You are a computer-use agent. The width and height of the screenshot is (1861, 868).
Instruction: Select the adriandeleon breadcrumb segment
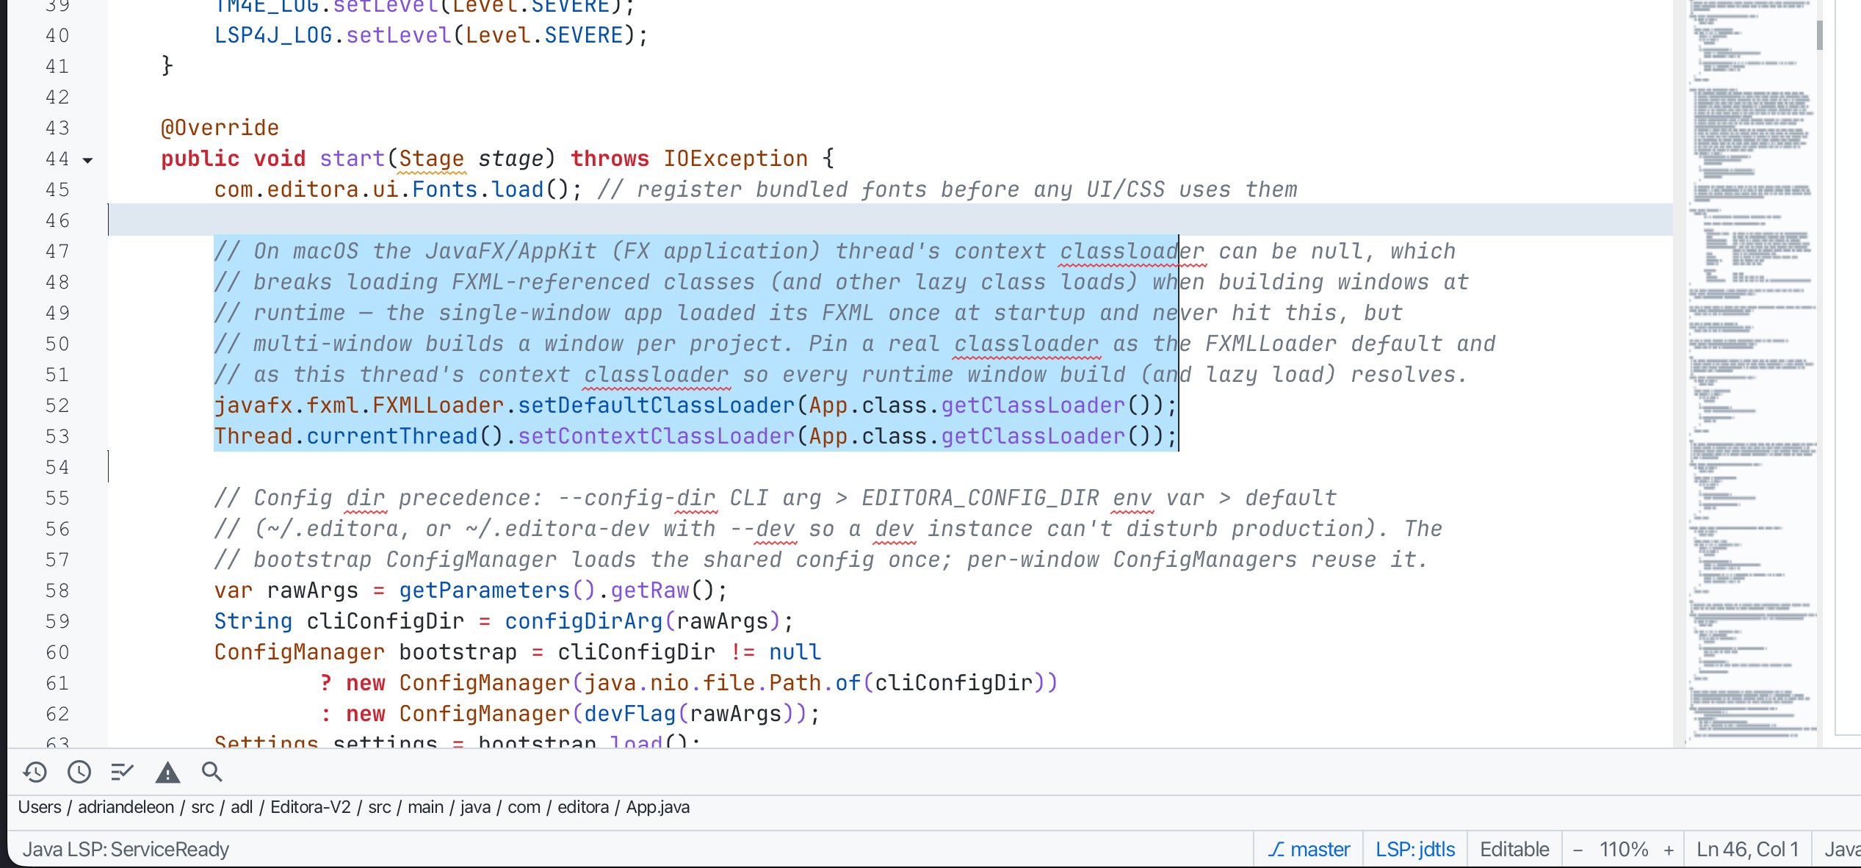[126, 807]
